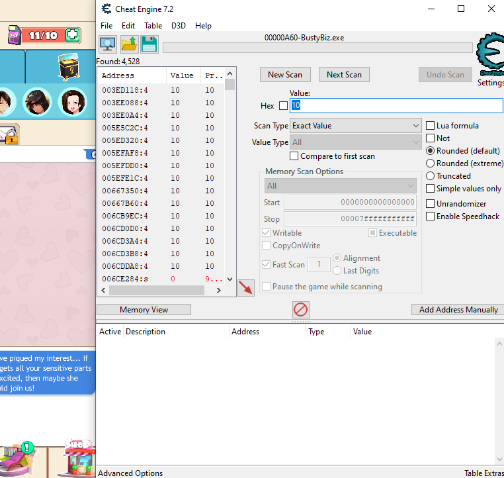Open the Scan Type dropdown
504x478 pixels.
pyautogui.click(x=355, y=126)
